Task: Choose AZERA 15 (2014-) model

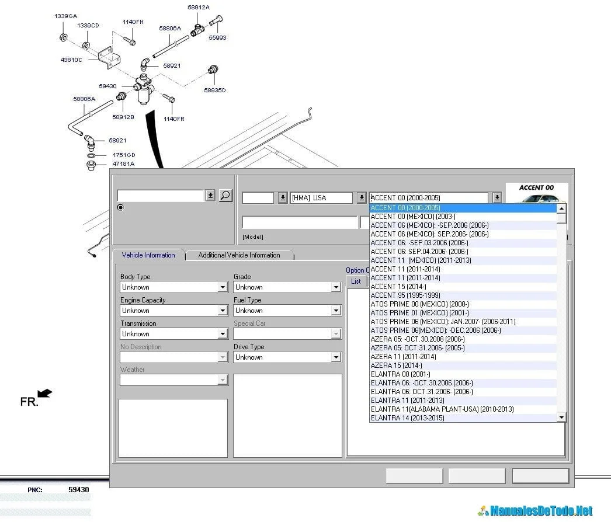Action: click(x=463, y=366)
